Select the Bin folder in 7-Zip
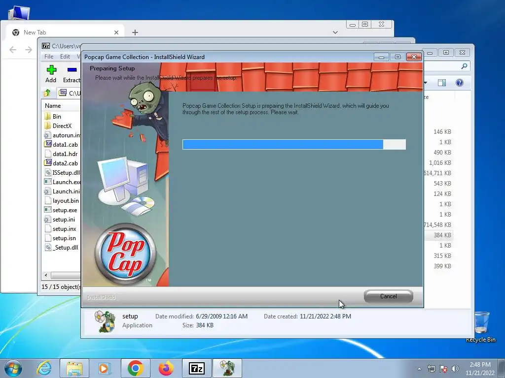 [x=57, y=116]
